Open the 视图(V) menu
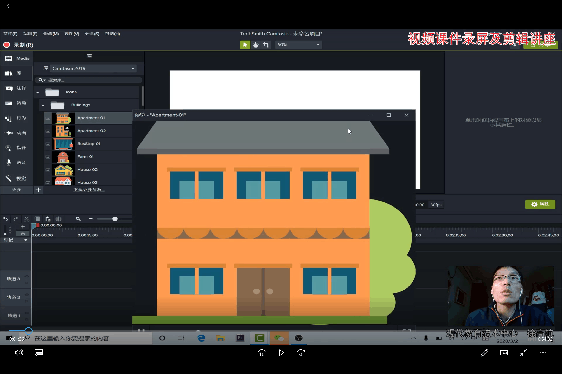562x374 pixels. [x=72, y=34]
